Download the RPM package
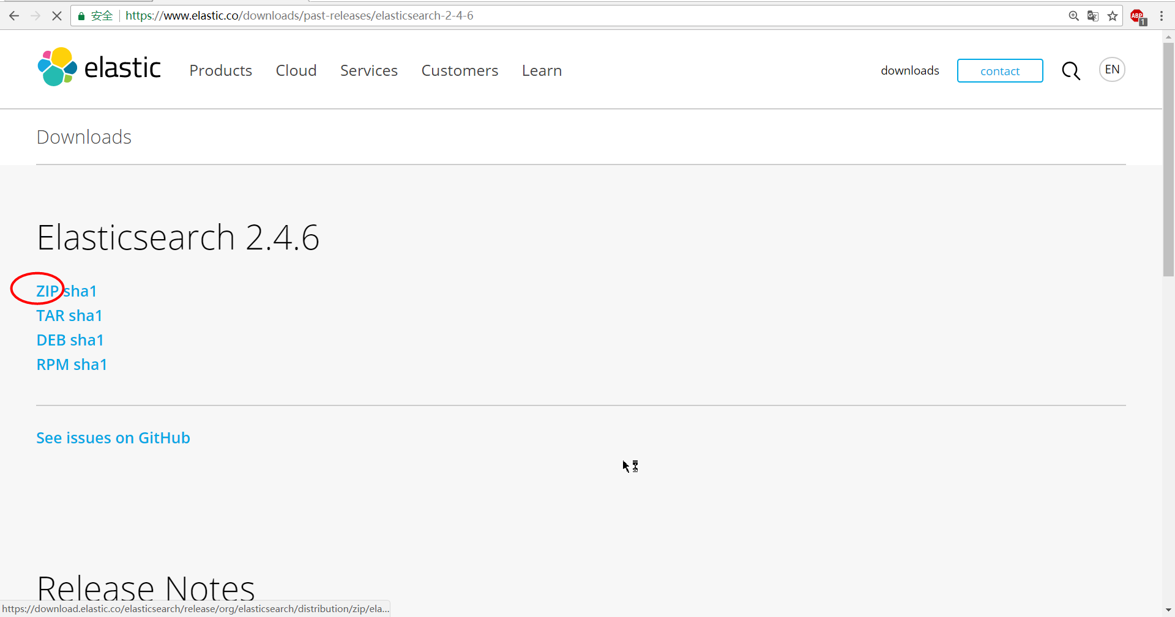The height and width of the screenshot is (617, 1175). pyautogui.click(x=53, y=364)
